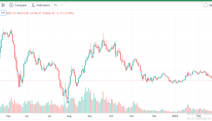Click the Compare label text
The width and height of the screenshot is (212, 121).
coord(21,5)
